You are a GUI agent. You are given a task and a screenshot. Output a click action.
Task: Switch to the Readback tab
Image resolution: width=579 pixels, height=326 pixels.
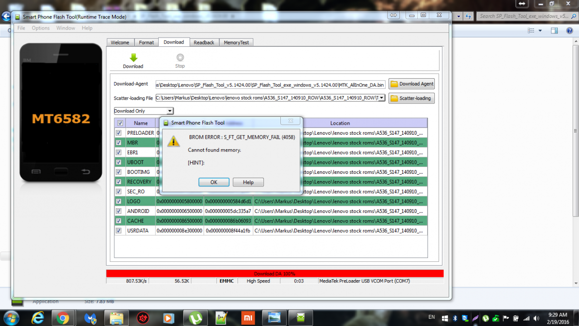tap(204, 43)
